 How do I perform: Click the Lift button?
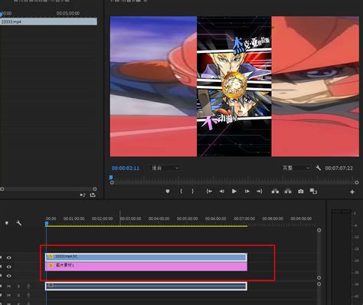point(275,192)
